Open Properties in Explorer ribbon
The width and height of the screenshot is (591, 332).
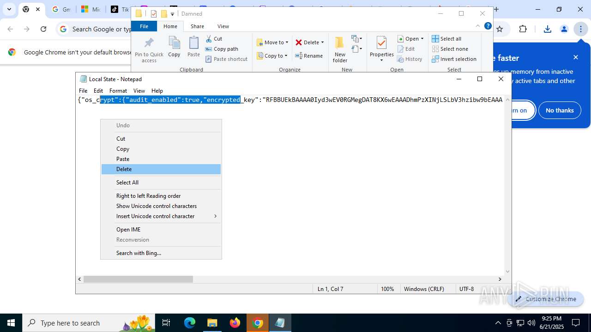coord(381,49)
